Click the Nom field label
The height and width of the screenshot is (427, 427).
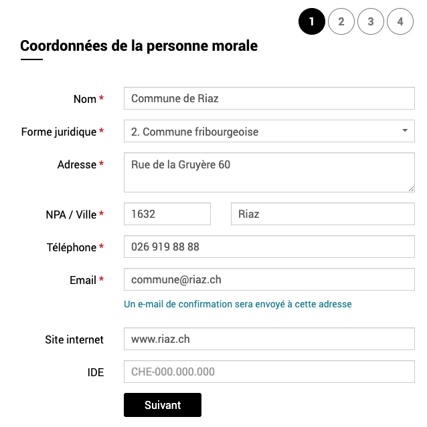click(85, 99)
